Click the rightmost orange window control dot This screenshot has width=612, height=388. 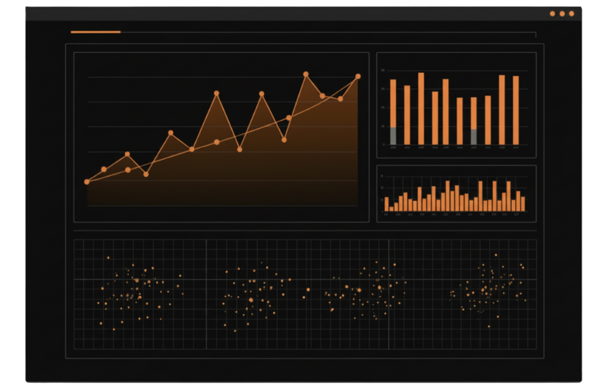572,13
